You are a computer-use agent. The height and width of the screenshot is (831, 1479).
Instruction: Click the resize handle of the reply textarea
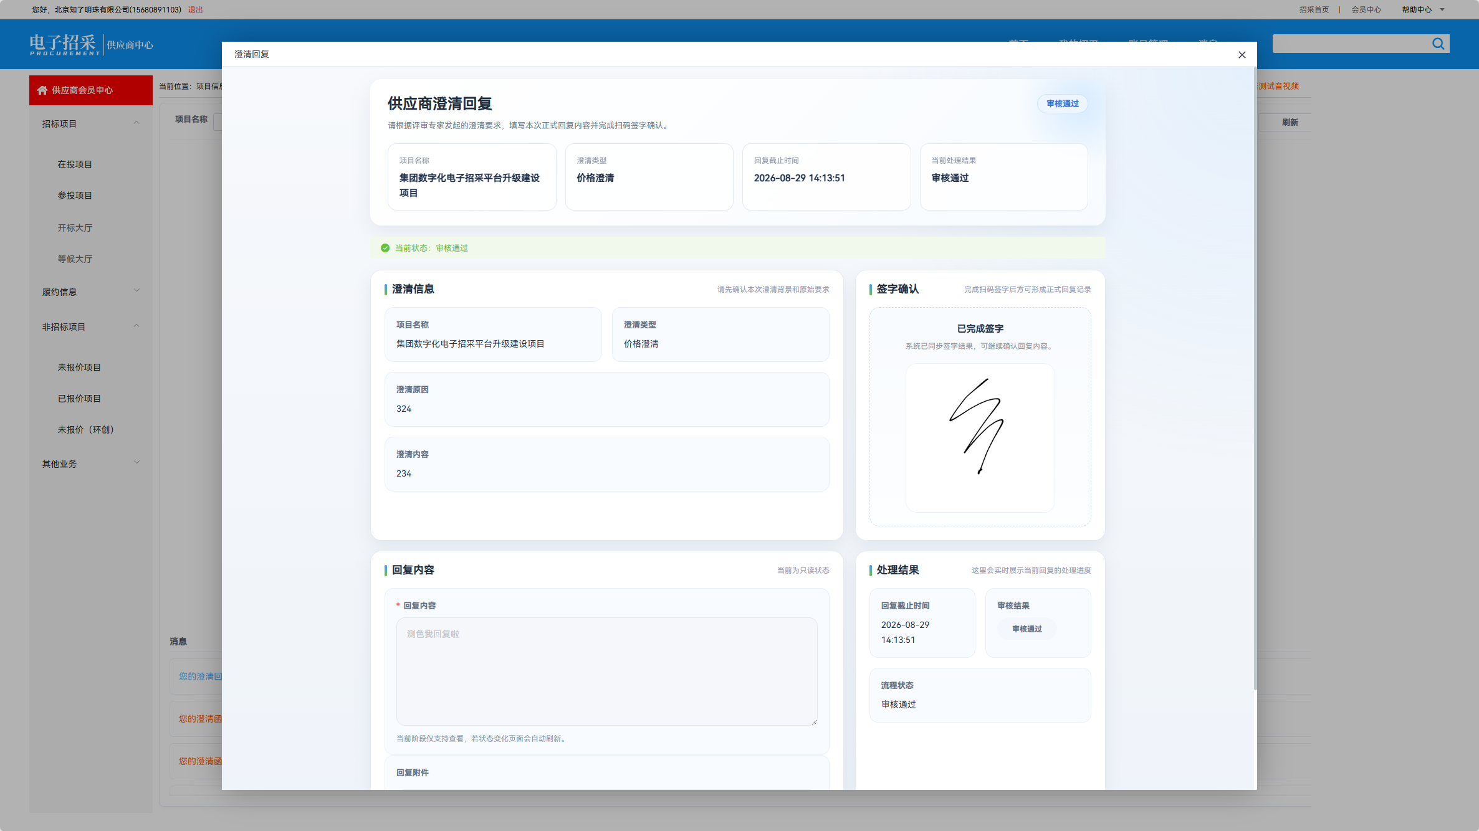tap(813, 721)
